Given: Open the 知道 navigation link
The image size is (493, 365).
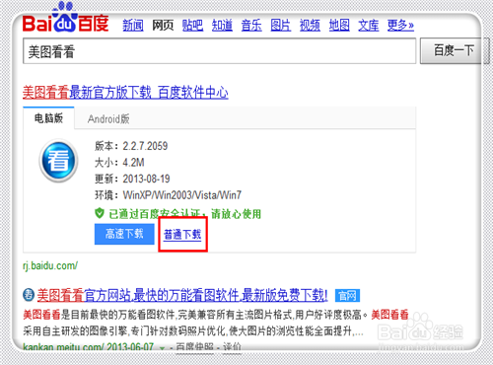Looking at the screenshot, I should pos(222,26).
